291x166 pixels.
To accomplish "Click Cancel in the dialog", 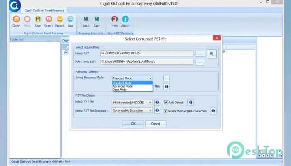I will pyautogui.click(x=155, y=124).
